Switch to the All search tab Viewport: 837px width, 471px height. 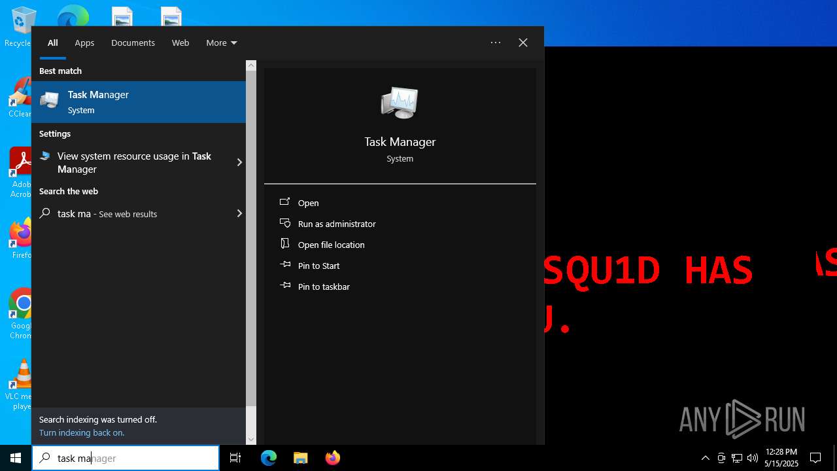(53, 43)
